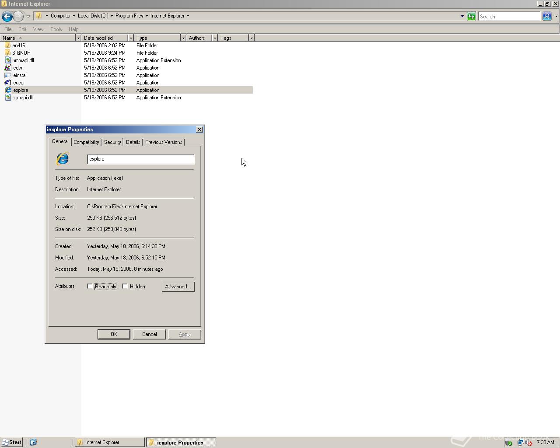The height and width of the screenshot is (448, 560).
Task: Open the File menu
Action: point(8,29)
